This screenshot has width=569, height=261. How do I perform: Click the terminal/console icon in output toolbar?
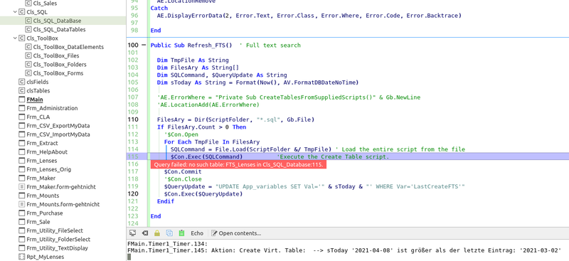[132, 233]
